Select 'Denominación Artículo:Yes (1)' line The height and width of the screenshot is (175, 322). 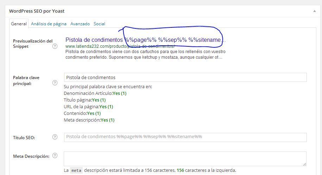95,93
